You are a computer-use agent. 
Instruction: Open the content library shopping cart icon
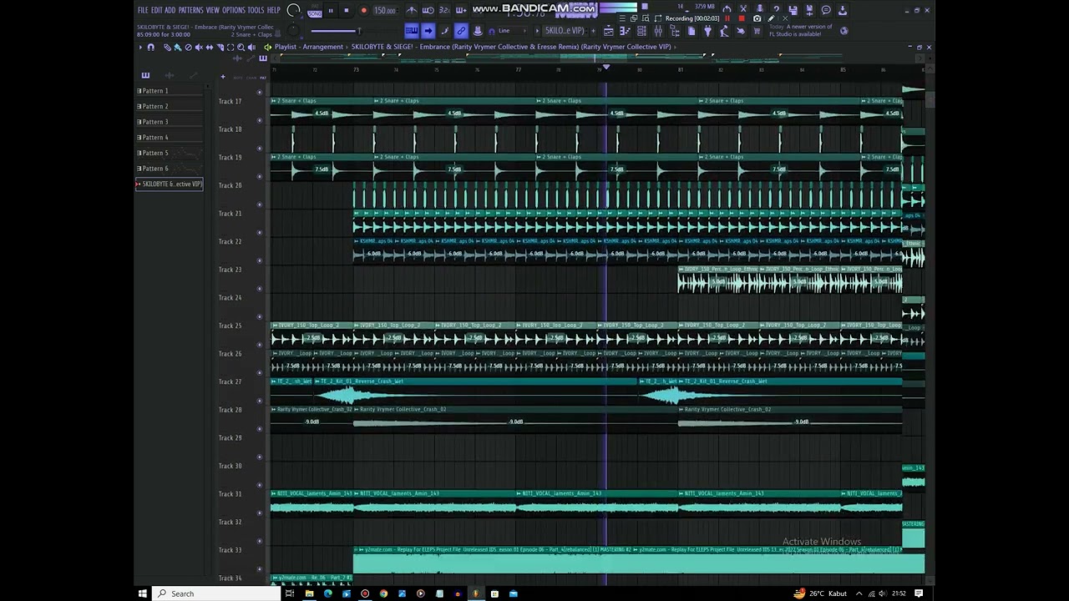click(x=757, y=31)
